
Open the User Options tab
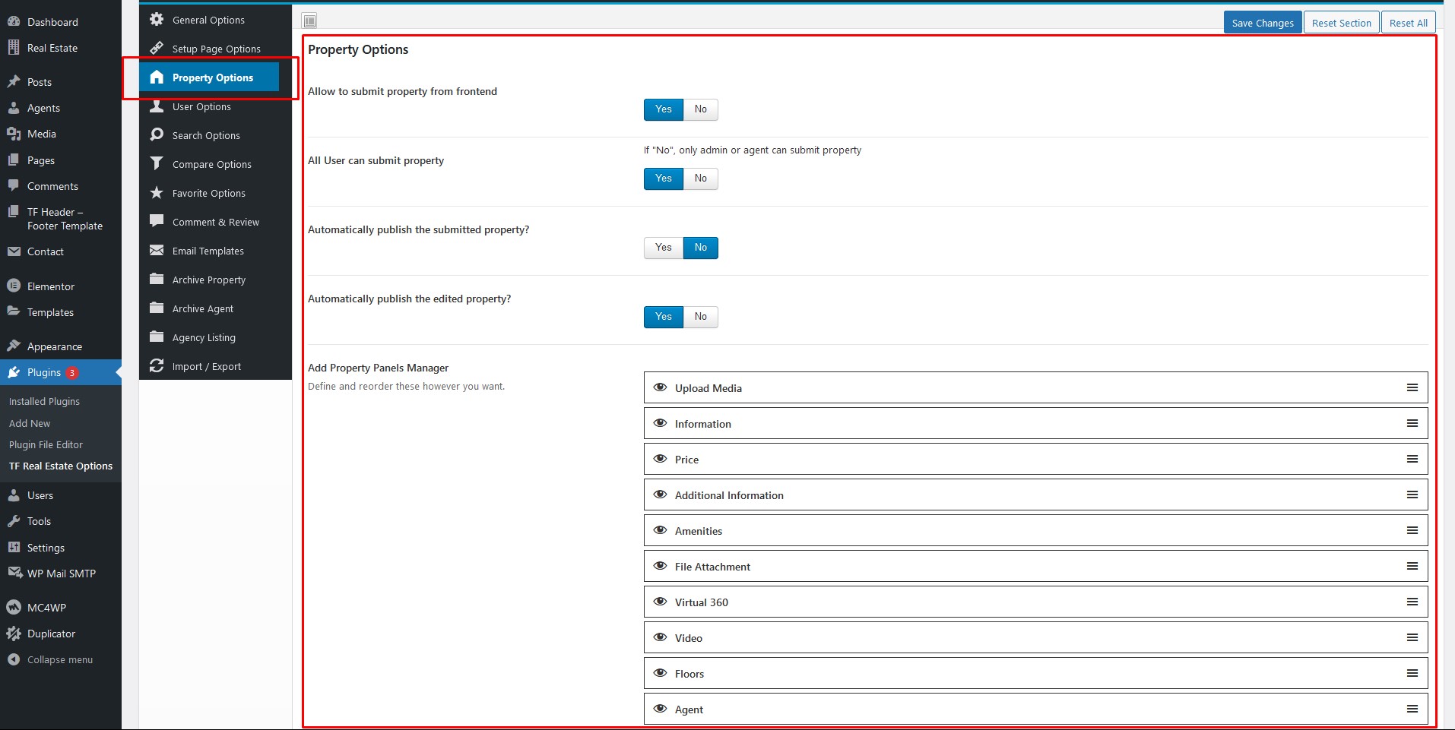[x=215, y=106]
